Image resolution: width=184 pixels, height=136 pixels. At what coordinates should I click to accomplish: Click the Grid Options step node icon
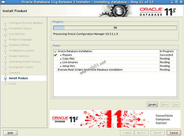5,34
